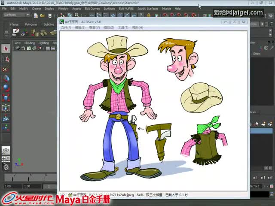
Task: Choose the Lasso select tool
Action: pos(6,59)
